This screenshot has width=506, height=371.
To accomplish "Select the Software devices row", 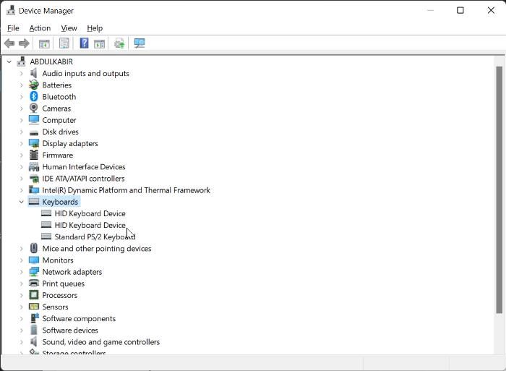I will [70, 330].
